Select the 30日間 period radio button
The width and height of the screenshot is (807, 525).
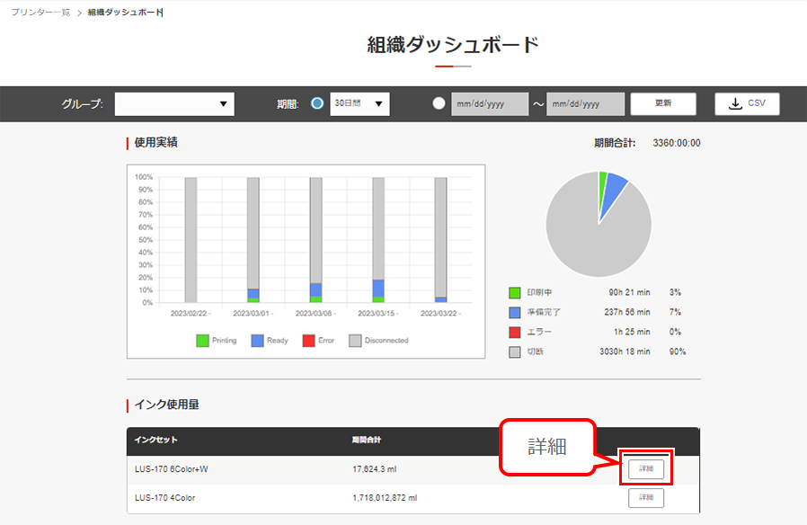tap(317, 102)
